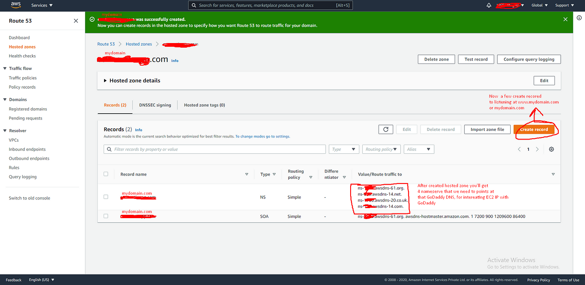Screen dimensions: 585x285
Task: Open Health checks in sidebar
Action: 22,56
